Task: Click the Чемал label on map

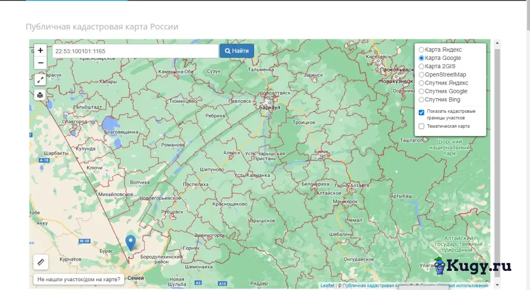Action: [354, 220]
